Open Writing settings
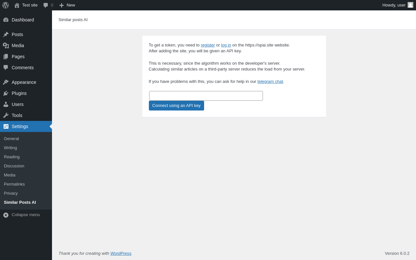 [26, 148]
